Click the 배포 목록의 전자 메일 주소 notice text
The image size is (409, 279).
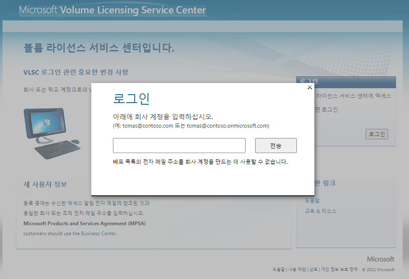pos(200,162)
